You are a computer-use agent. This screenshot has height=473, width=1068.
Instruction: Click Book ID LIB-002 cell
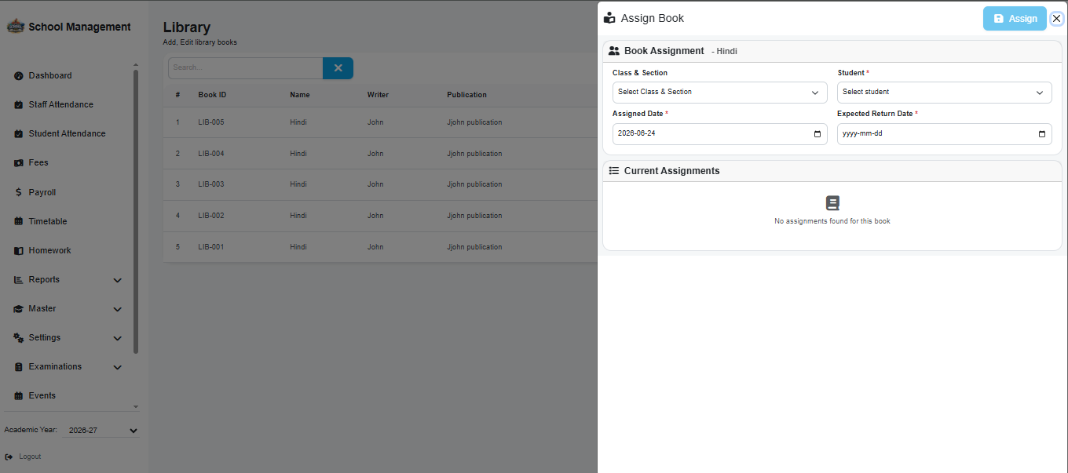pyautogui.click(x=211, y=216)
